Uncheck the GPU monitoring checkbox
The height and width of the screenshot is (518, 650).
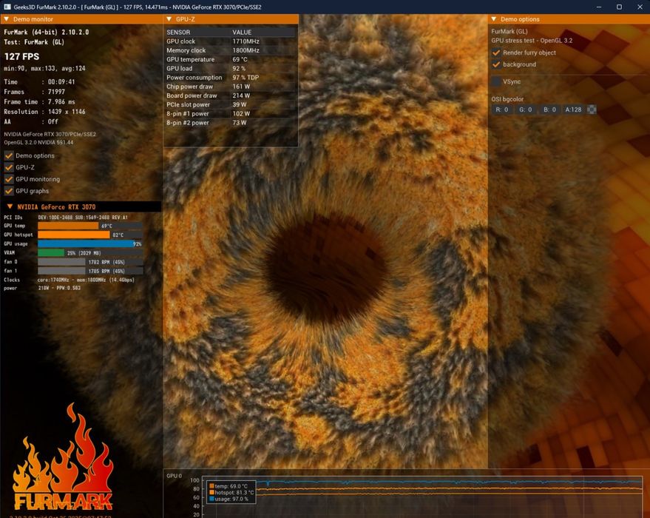(9, 179)
